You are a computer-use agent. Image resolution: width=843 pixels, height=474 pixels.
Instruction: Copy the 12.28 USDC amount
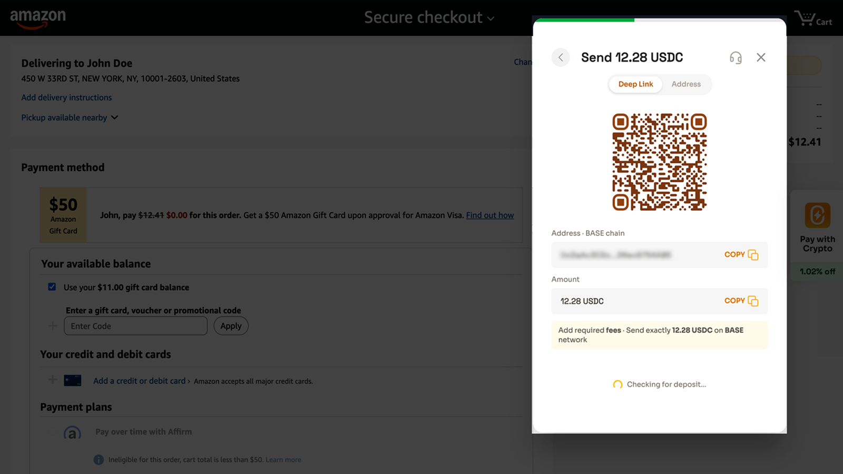point(741,301)
